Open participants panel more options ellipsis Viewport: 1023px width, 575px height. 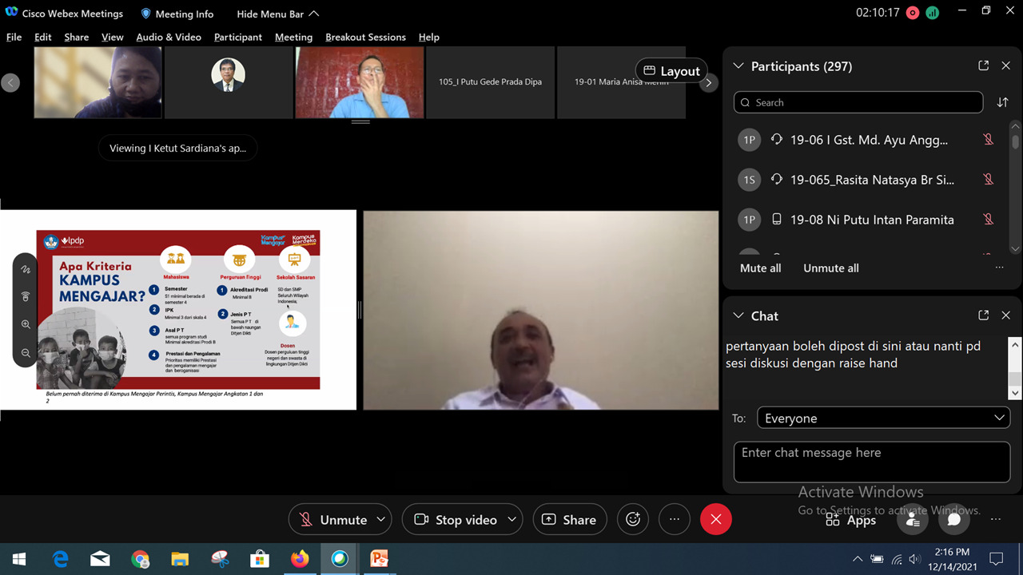click(999, 268)
